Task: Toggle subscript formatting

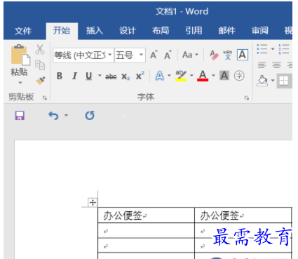Action: coord(126,77)
